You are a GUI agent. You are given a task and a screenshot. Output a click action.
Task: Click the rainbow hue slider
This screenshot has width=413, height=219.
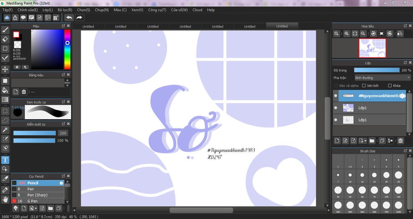(x=67, y=49)
